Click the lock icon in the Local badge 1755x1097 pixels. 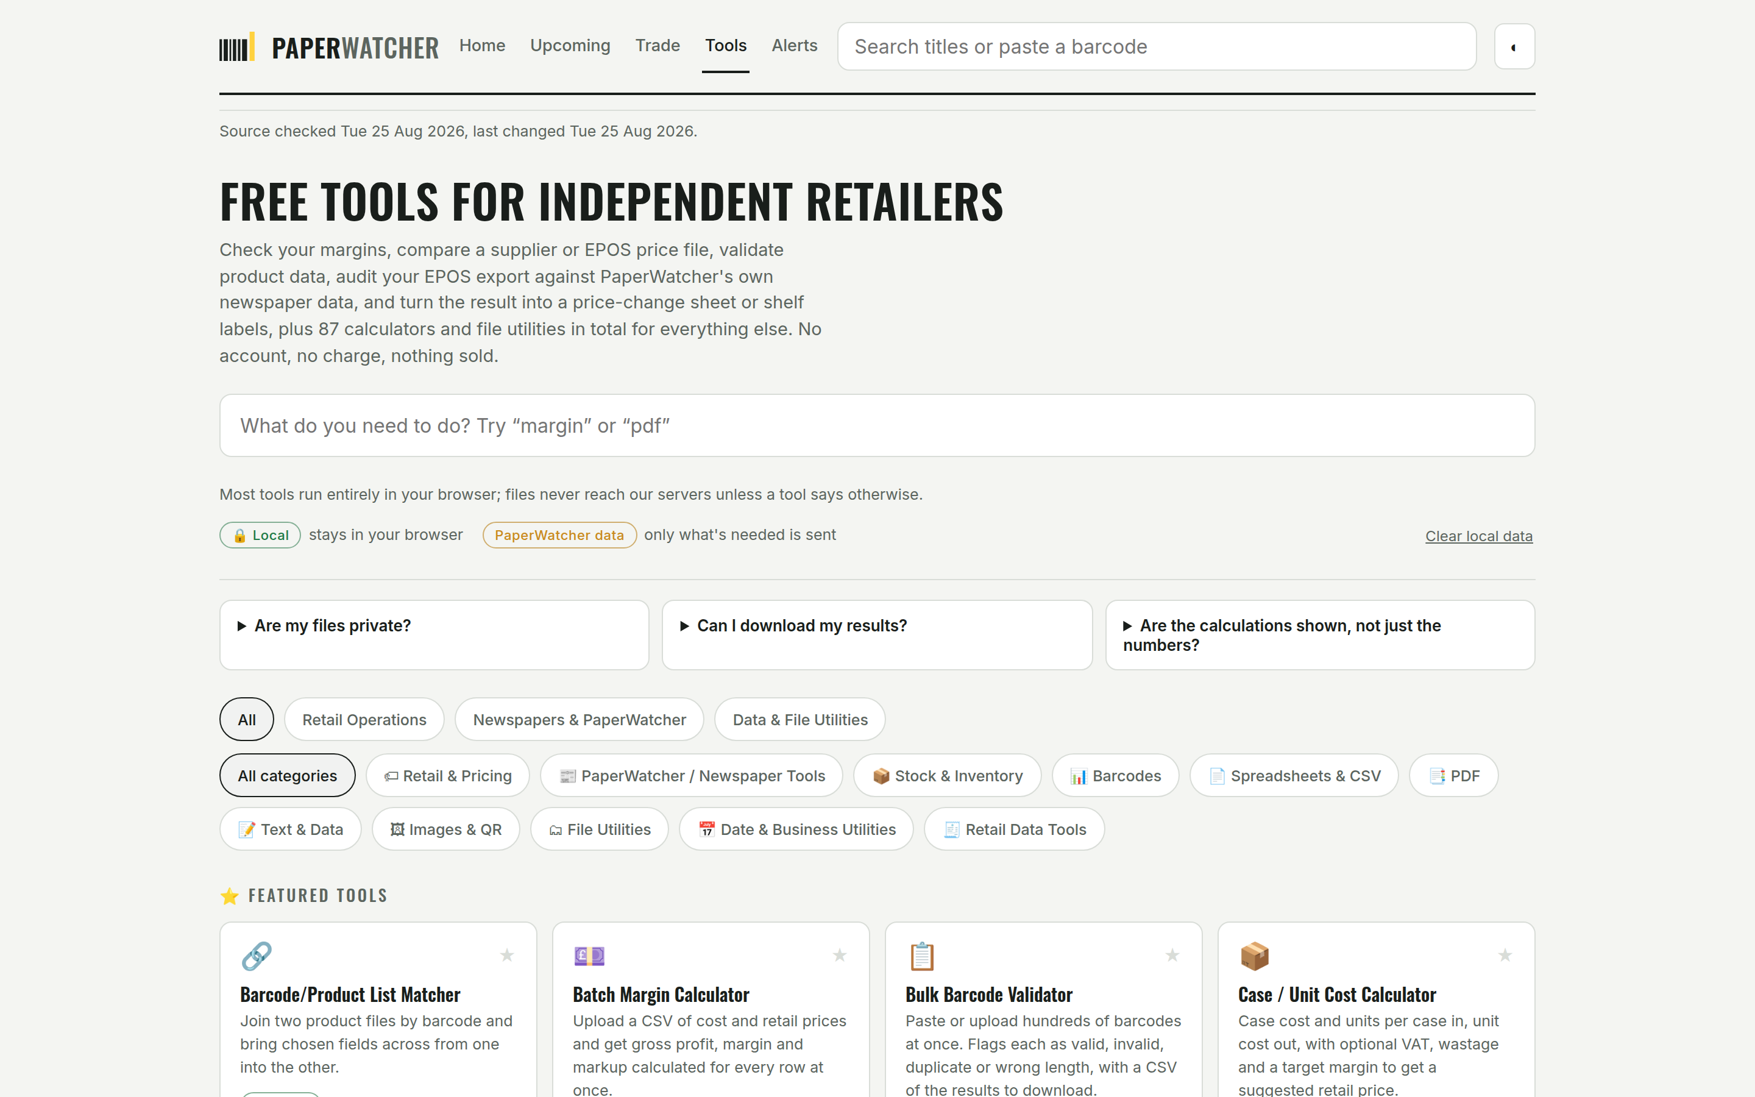click(239, 536)
